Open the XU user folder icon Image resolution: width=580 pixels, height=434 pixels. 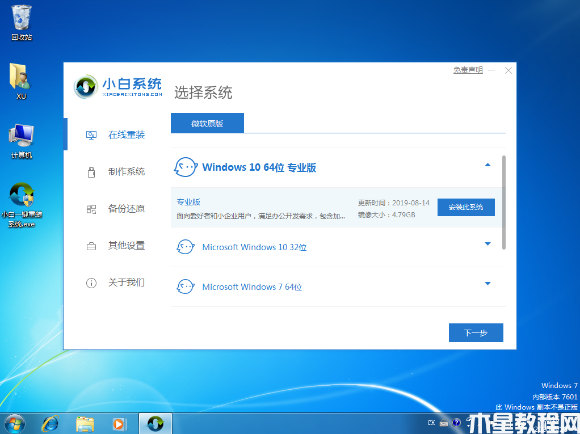tap(20, 81)
